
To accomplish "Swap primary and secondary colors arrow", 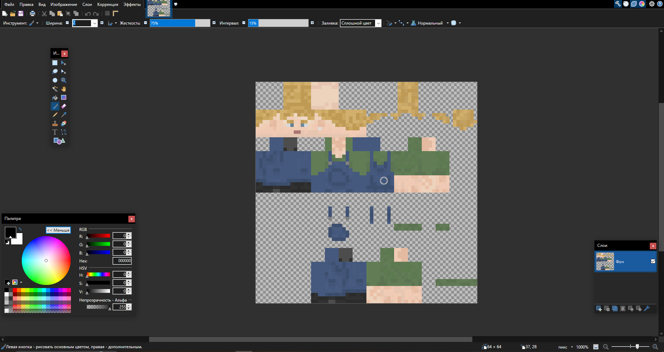I will 20,229.
